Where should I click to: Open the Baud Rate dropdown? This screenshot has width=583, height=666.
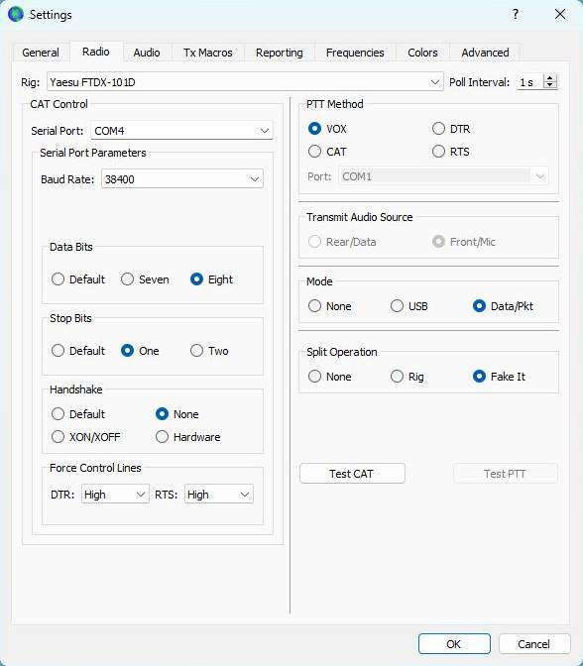click(181, 179)
